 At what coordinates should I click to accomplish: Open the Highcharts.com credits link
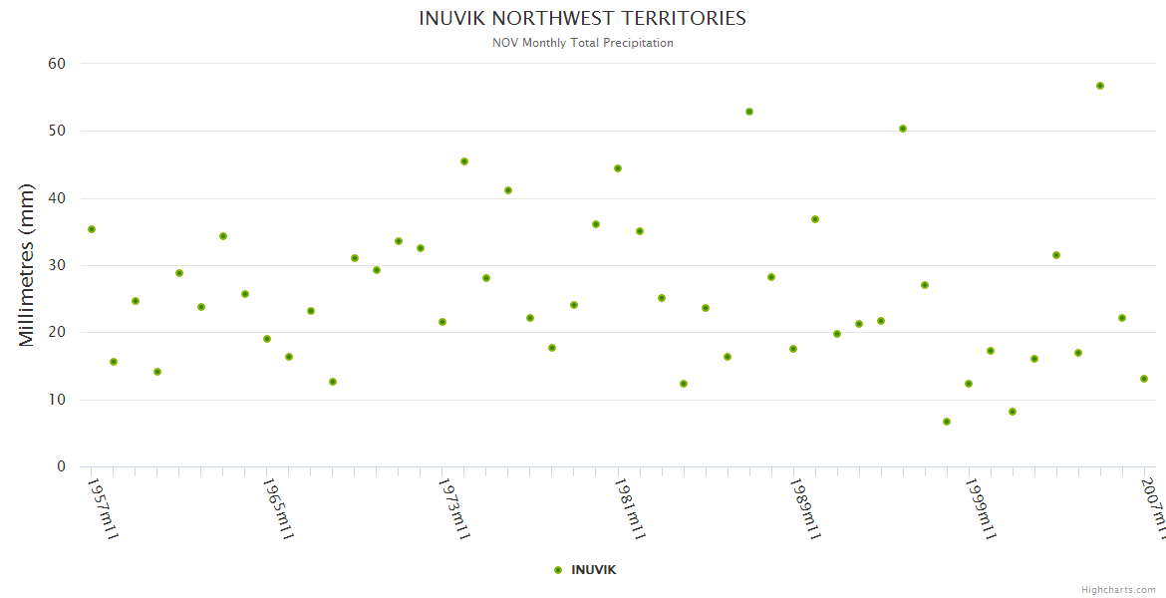1118,590
